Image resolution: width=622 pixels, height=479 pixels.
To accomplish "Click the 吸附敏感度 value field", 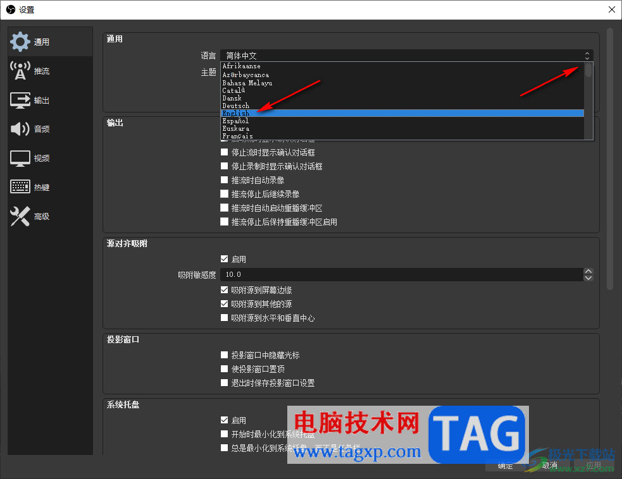I will (401, 274).
